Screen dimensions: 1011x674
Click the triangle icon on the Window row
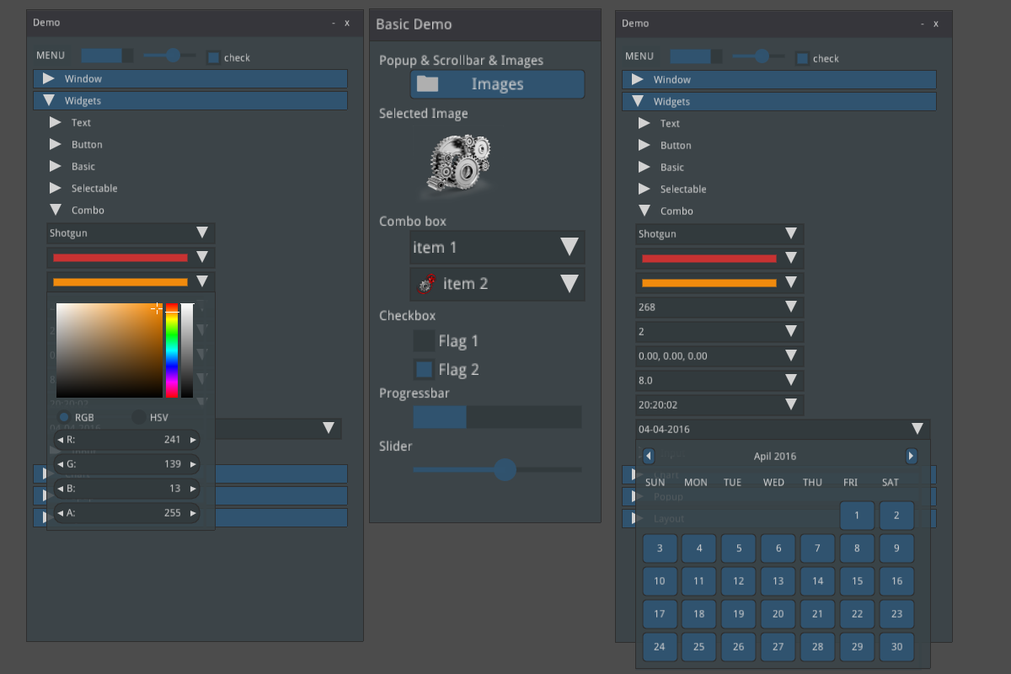48,78
